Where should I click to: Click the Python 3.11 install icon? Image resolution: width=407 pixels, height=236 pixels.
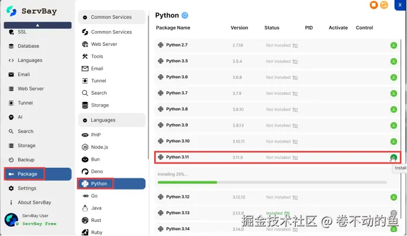[393, 157]
